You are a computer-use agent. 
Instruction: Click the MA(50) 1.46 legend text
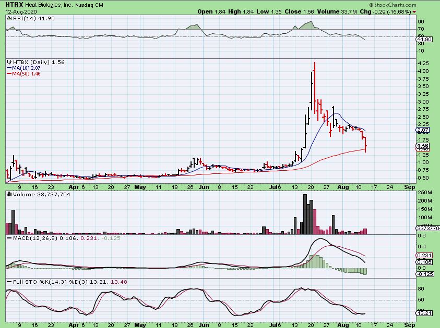pos(27,74)
